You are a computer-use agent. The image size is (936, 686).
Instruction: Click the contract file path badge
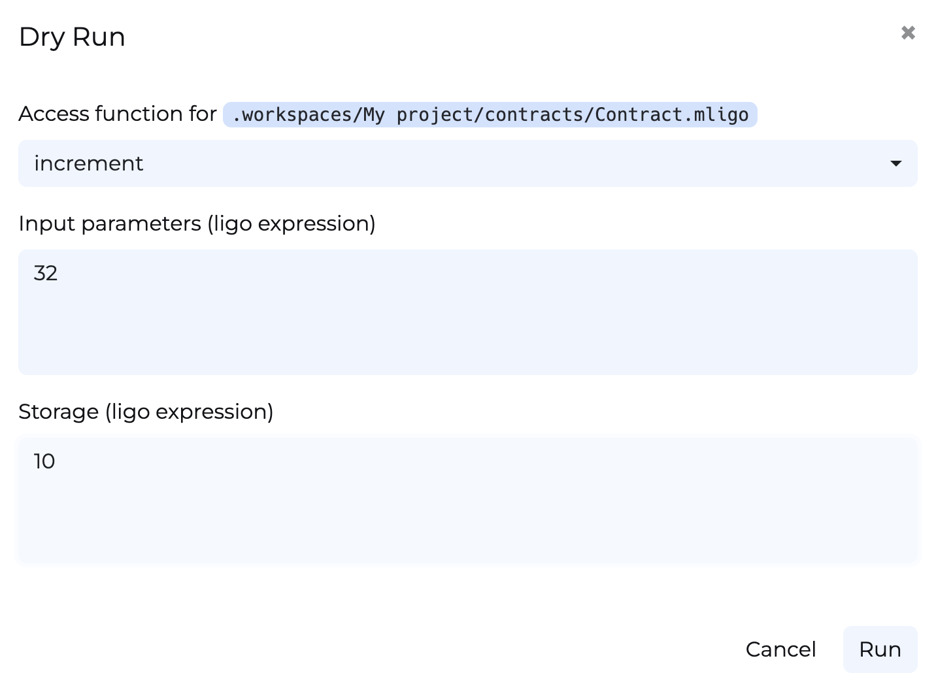coord(490,115)
